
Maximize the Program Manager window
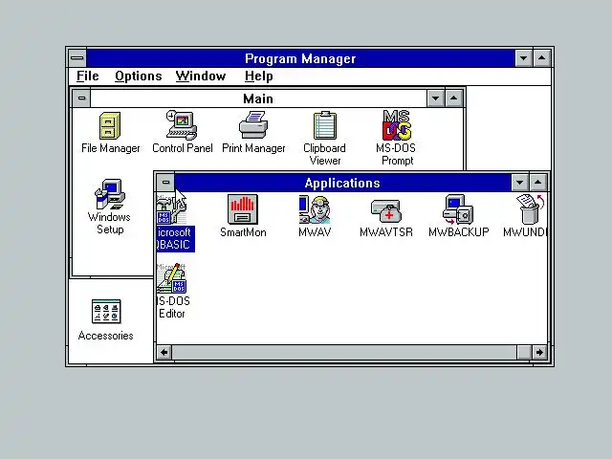(x=542, y=58)
